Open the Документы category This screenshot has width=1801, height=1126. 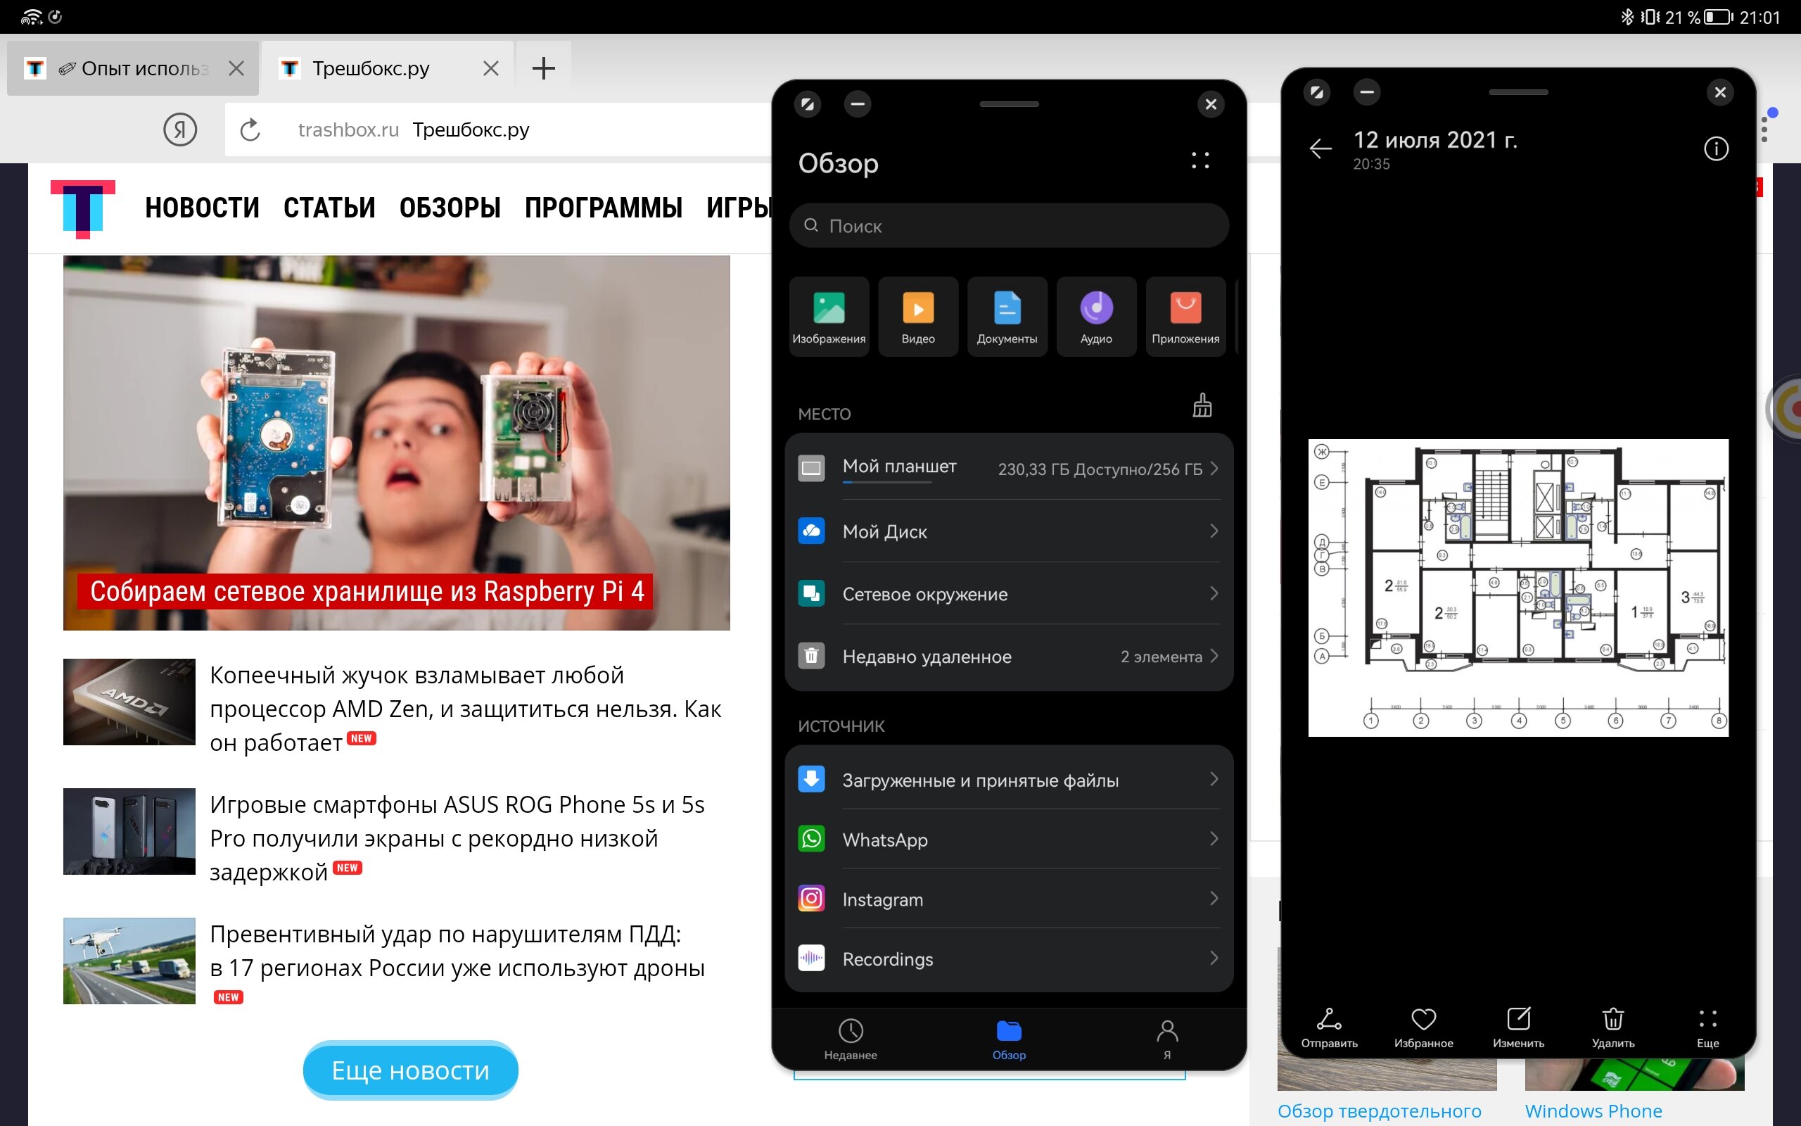click(x=1007, y=317)
